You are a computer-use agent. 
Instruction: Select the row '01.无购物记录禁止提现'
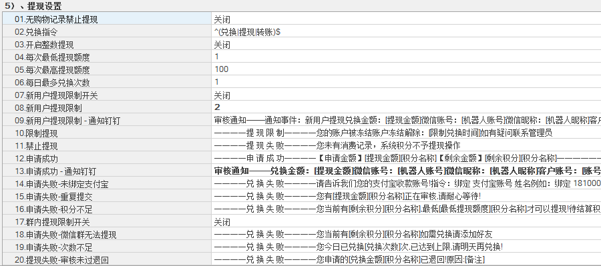tap(302, 19)
